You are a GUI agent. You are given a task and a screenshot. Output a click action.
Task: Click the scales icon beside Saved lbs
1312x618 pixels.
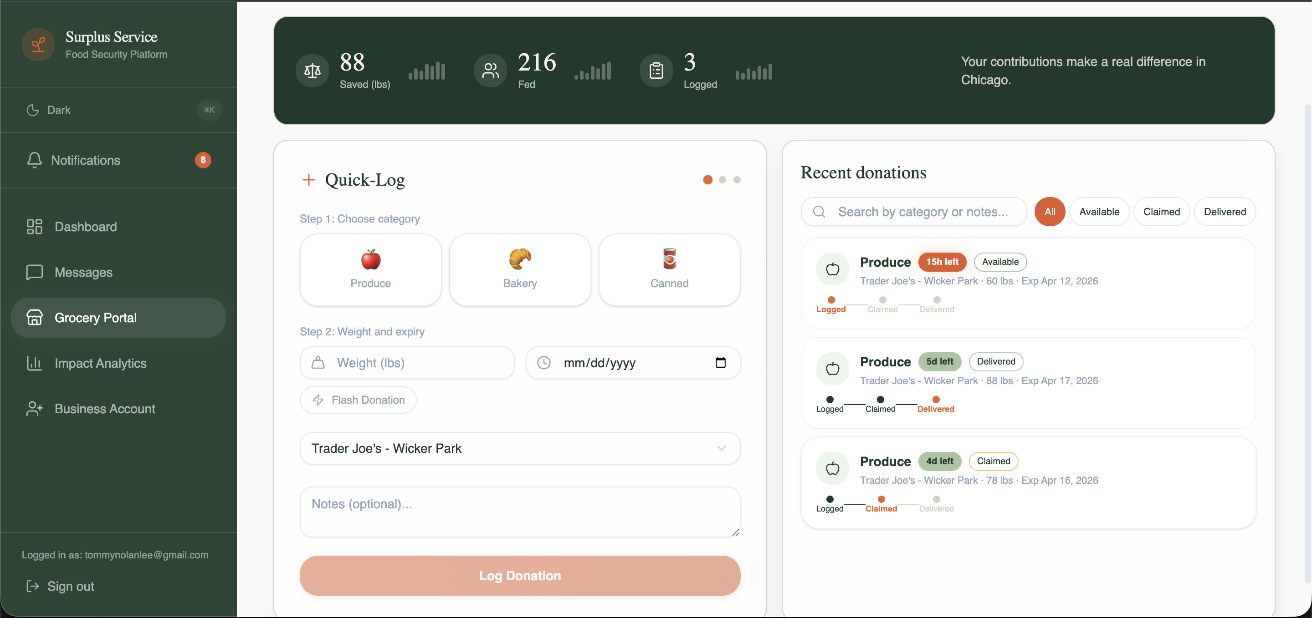[x=312, y=71]
